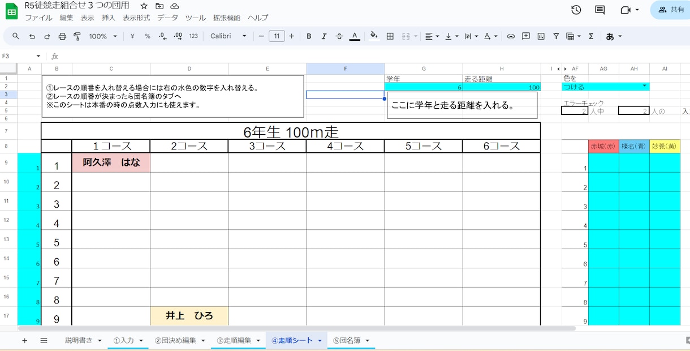The width and height of the screenshot is (690, 351).
Task: Create a filter
Action: [x=556, y=36]
